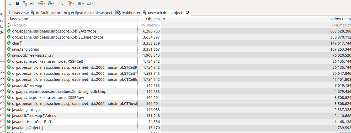Screen dimensions: 351x133
Task: Click the Calculate retained size toolbar icon
Action: click(79, 3)
